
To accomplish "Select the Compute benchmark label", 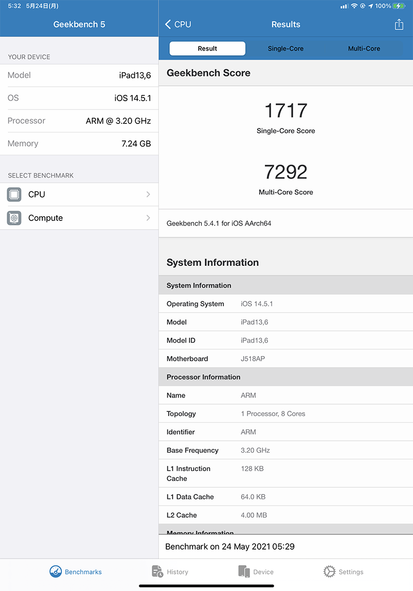I will pos(45,218).
